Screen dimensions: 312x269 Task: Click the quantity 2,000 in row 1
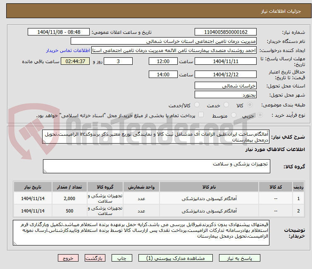69,198
